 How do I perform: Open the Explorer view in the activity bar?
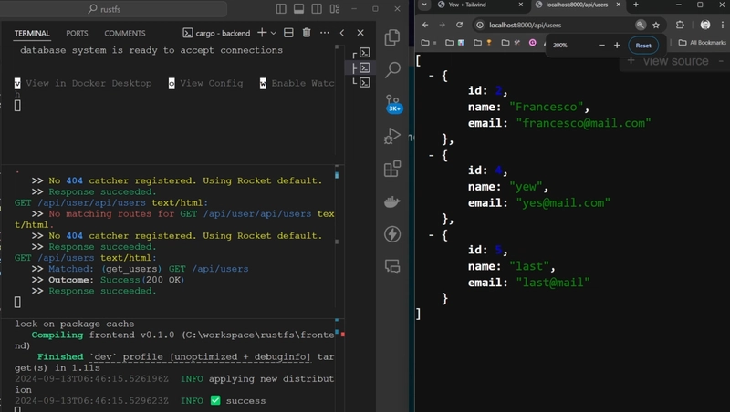pyautogui.click(x=392, y=37)
